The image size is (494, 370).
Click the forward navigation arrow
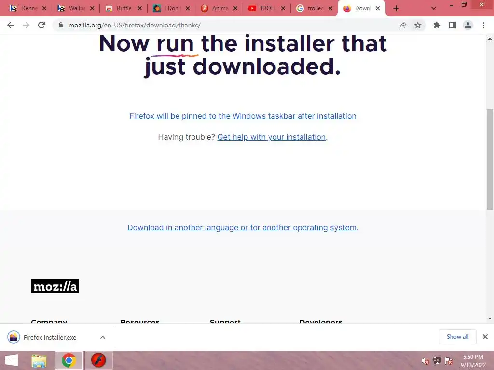(x=26, y=25)
